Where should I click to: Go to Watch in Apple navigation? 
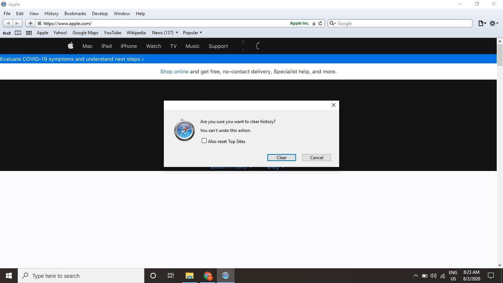coord(154,46)
